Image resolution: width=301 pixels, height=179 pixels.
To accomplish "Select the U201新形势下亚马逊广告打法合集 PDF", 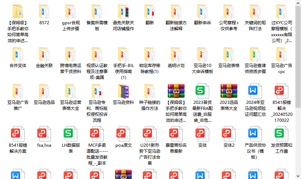I will tap(150, 134).
